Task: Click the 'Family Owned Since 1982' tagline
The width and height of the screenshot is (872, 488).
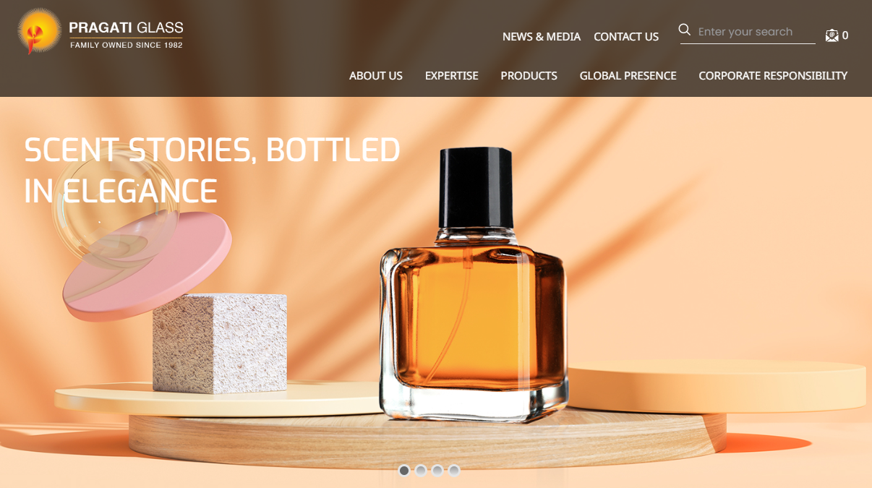Action: [127, 45]
